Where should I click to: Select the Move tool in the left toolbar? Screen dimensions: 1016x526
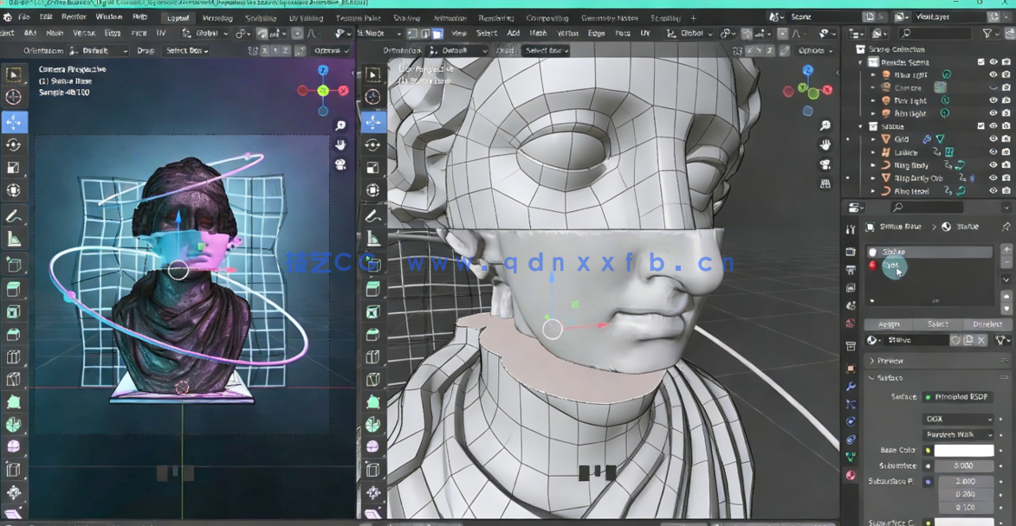point(13,122)
